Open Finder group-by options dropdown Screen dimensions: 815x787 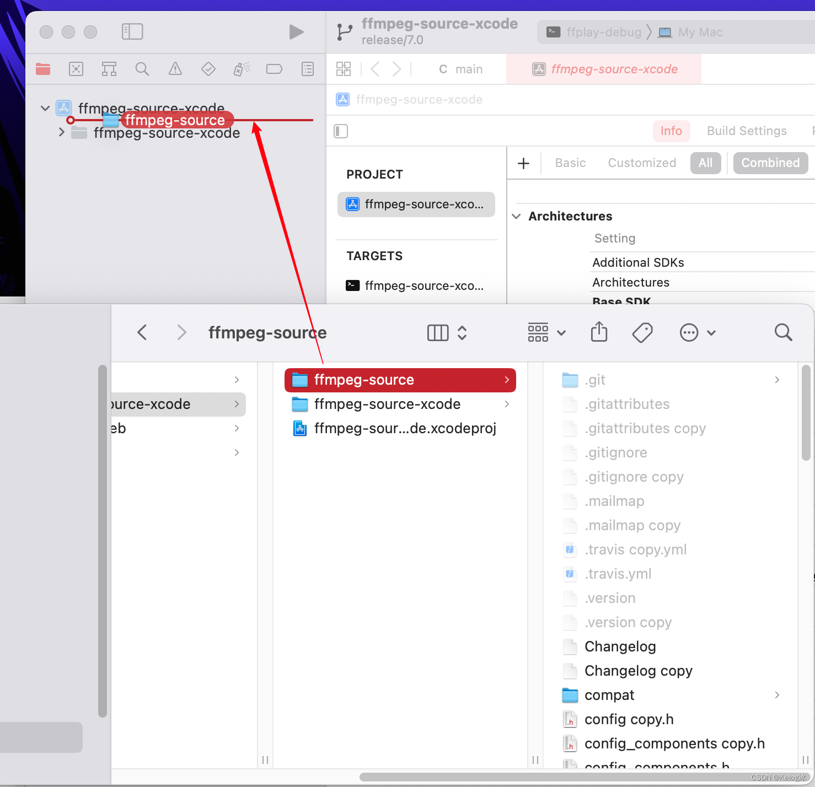coord(547,332)
